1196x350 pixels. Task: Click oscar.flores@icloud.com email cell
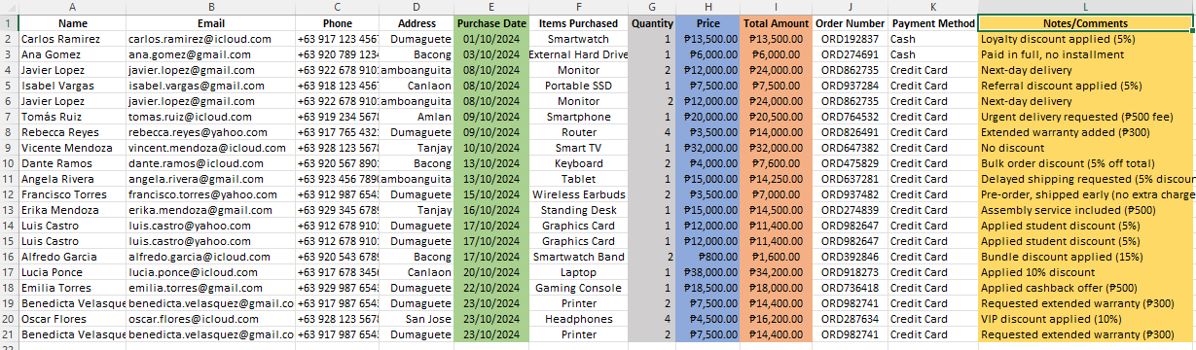(210, 319)
